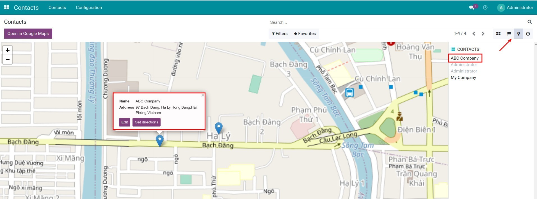Select My Company in contacts list
This screenshot has height=199, width=537.
click(x=463, y=78)
